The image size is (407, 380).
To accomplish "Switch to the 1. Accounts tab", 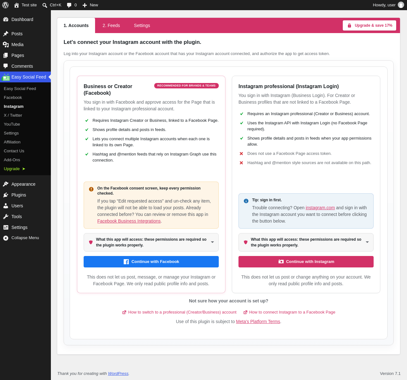I will (76, 25).
